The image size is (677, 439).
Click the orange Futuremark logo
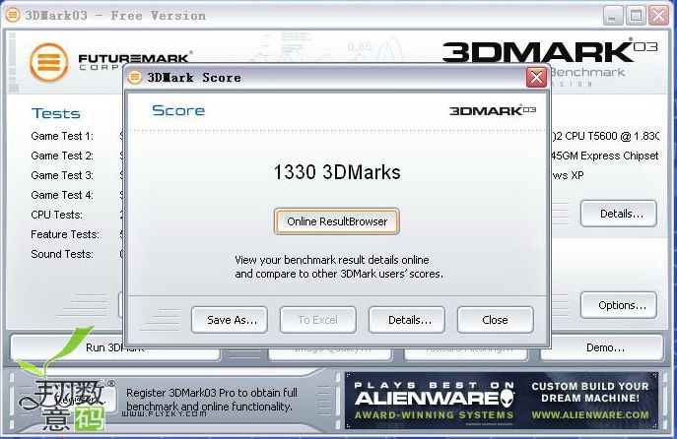[49, 63]
